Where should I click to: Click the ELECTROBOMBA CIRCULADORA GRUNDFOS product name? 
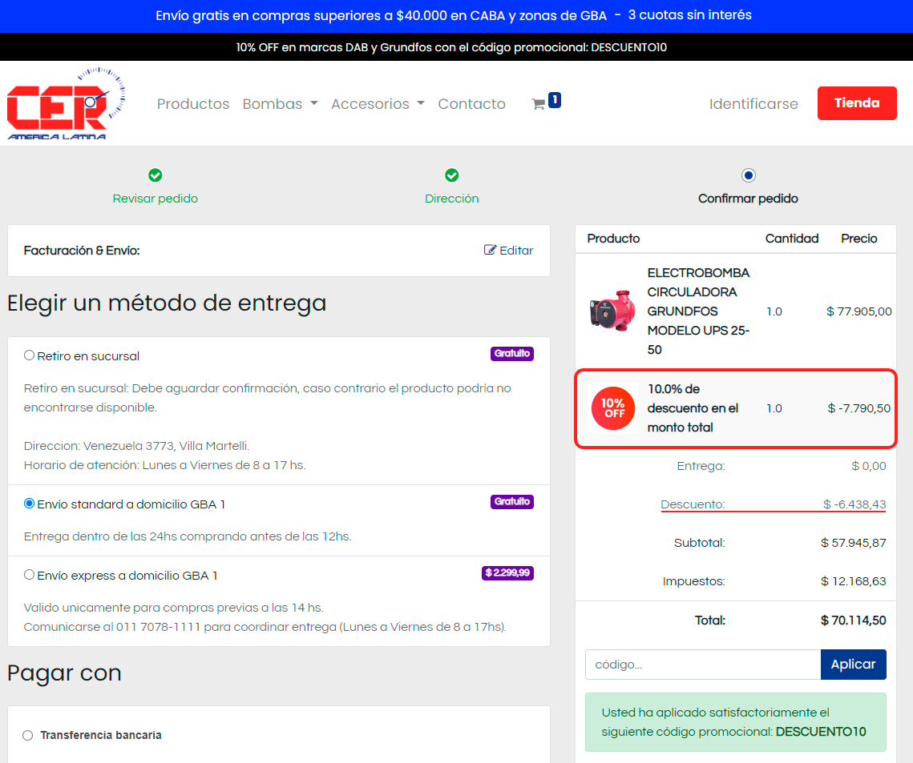pos(698,311)
